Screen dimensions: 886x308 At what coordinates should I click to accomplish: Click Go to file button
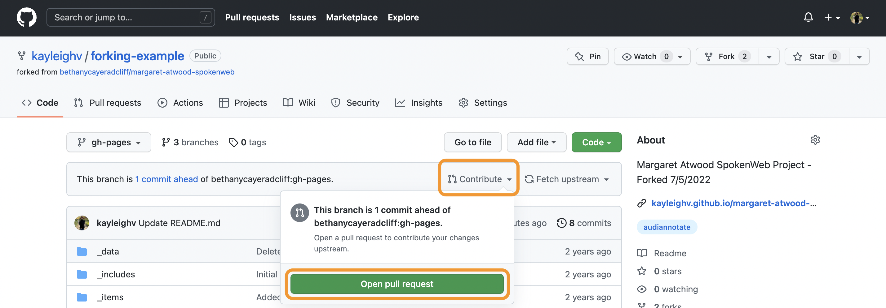472,142
